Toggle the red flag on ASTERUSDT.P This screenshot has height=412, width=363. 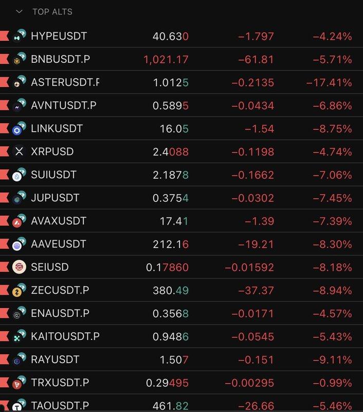click(x=5, y=82)
